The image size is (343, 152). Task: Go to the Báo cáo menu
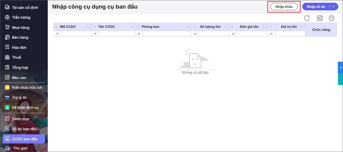click(x=19, y=78)
